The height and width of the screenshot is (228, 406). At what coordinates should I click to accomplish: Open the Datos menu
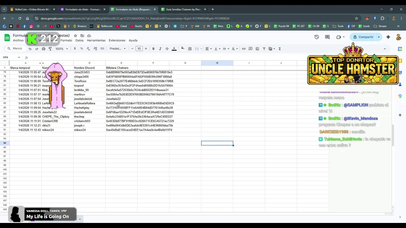[79, 41]
